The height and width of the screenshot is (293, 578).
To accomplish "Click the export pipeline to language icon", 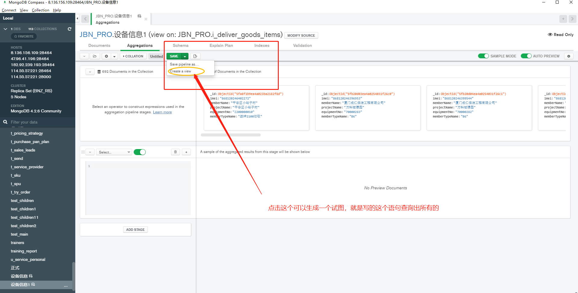I will [x=195, y=56].
